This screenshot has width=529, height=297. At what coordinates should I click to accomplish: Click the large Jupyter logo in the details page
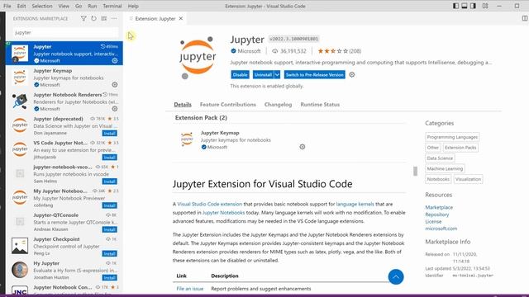198,58
